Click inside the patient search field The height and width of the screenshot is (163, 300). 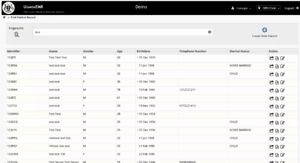coord(123,32)
